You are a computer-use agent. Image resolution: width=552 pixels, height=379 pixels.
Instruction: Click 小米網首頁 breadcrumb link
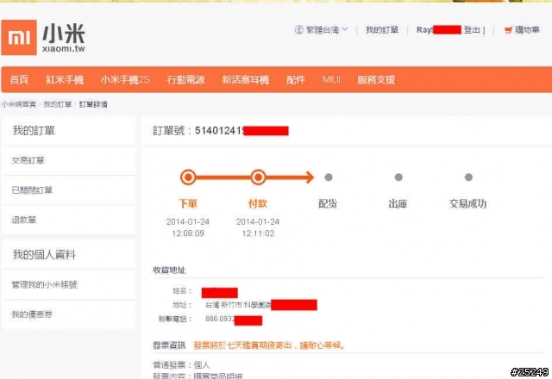pos(19,104)
